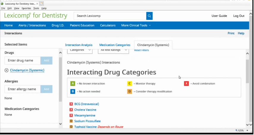Viewport: 254px width, 135px height.
Task: Click the Selected Items panel scroll-down arrow
Action: coord(60,124)
